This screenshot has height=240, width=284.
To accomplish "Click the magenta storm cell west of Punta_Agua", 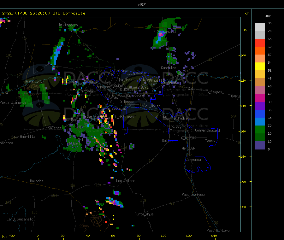I will click(115, 202).
